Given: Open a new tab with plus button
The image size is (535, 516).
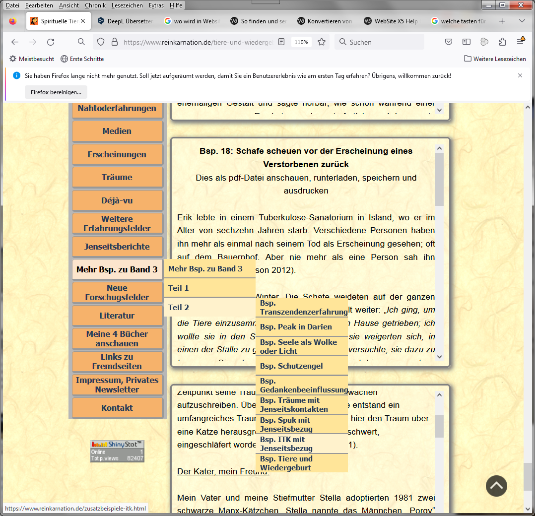Looking at the screenshot, I should tap(502, 21).
